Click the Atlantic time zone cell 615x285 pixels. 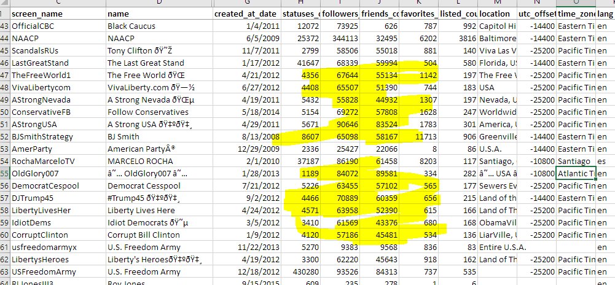[576, 174]
